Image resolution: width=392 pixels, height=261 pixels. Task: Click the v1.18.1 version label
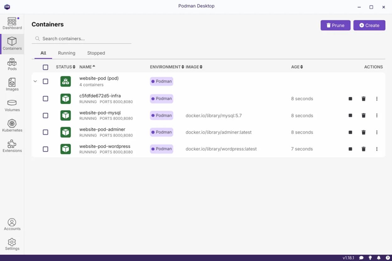pos(348,258)
